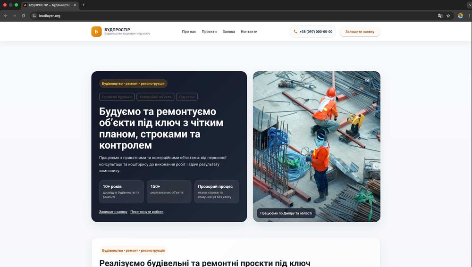Click the БУДПРОСТІР brand name text

[x=117, y=30]
